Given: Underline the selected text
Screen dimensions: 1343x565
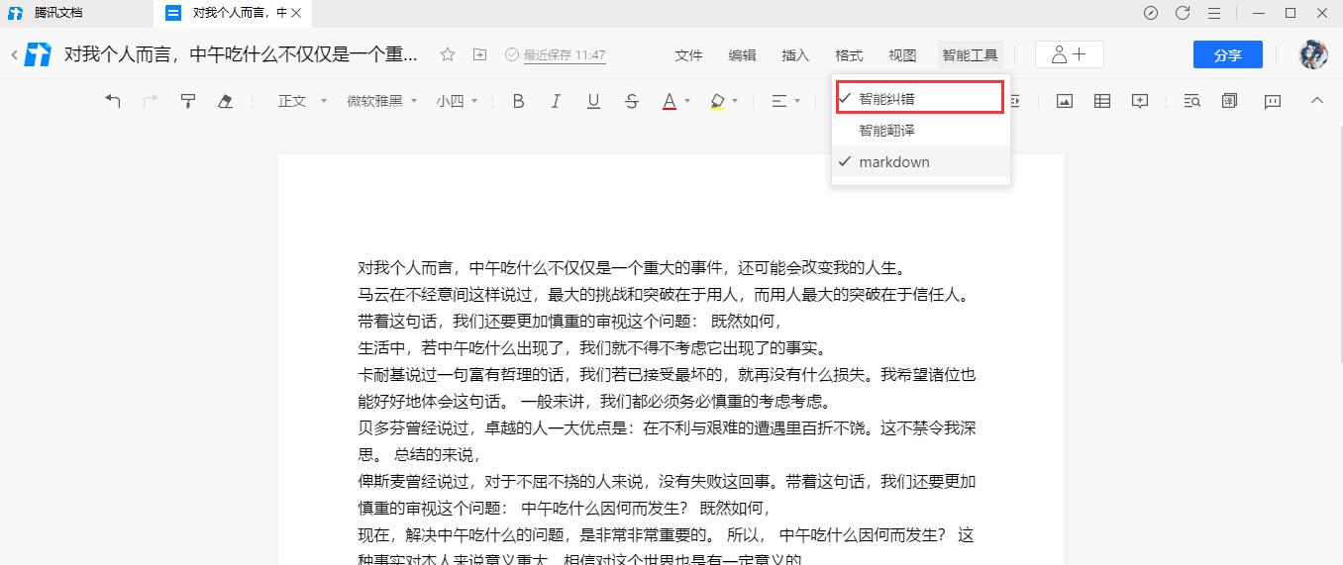Looking at the screenshot, I should pos(593,101).
